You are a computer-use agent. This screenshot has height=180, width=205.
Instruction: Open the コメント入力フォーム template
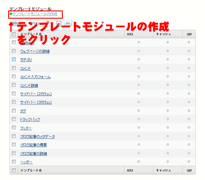[x=36, y=77]
